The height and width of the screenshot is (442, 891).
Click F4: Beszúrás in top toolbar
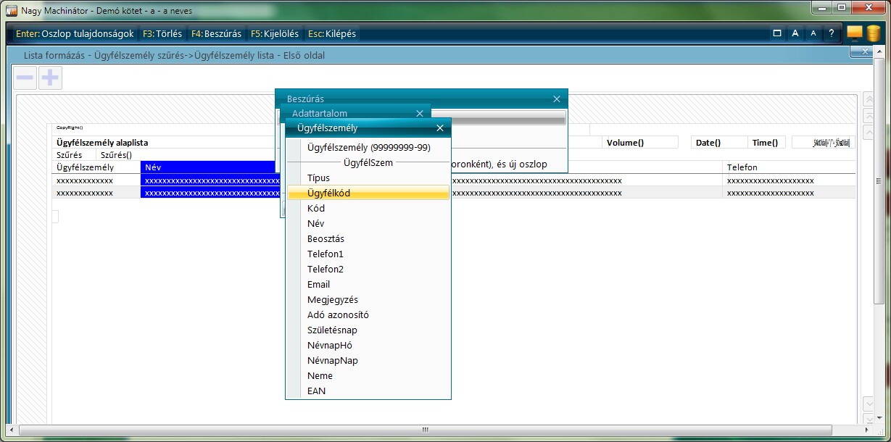(216, 33)
